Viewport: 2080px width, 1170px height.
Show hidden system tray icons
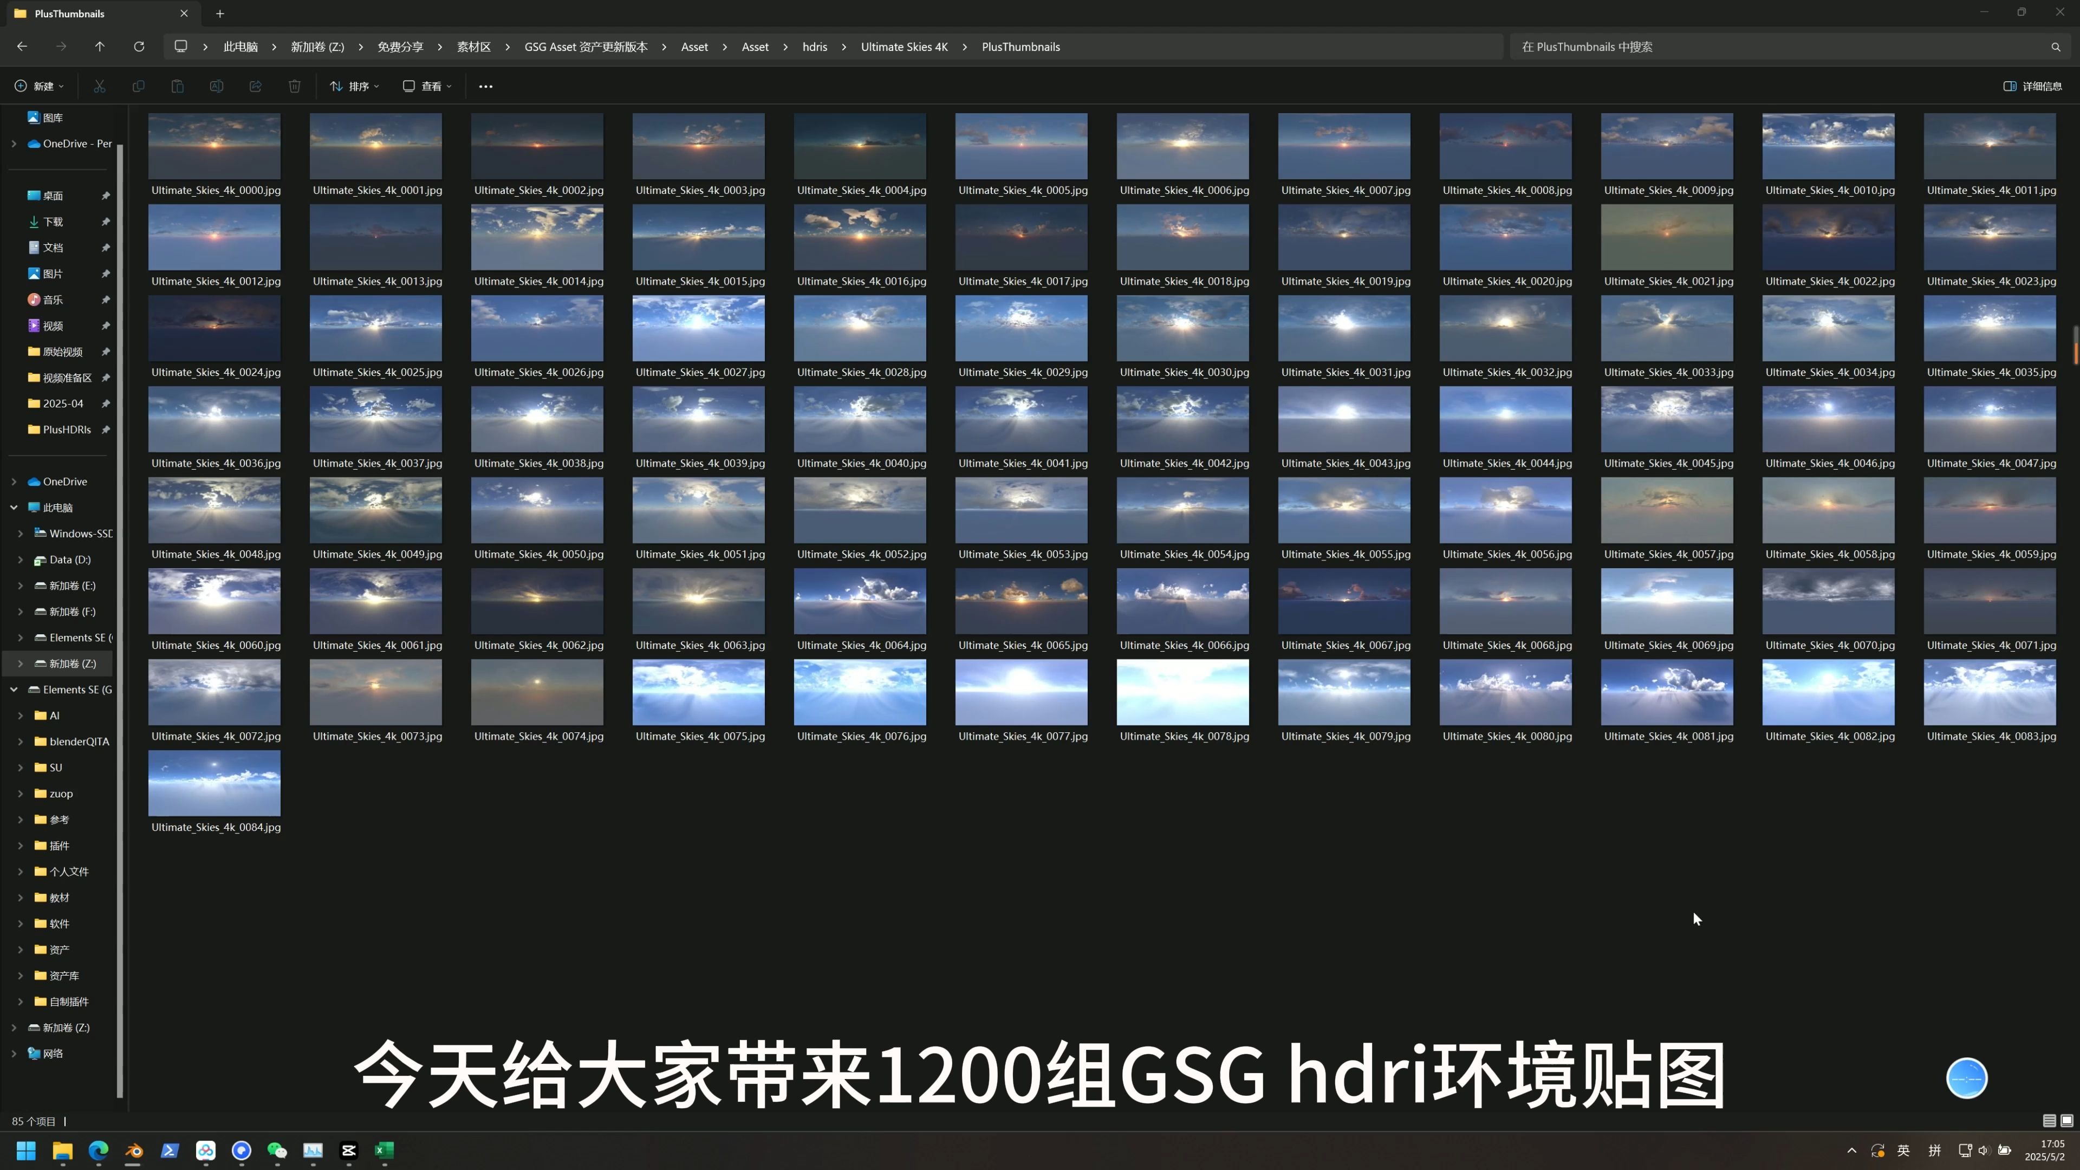[x=1851, y=1150]
